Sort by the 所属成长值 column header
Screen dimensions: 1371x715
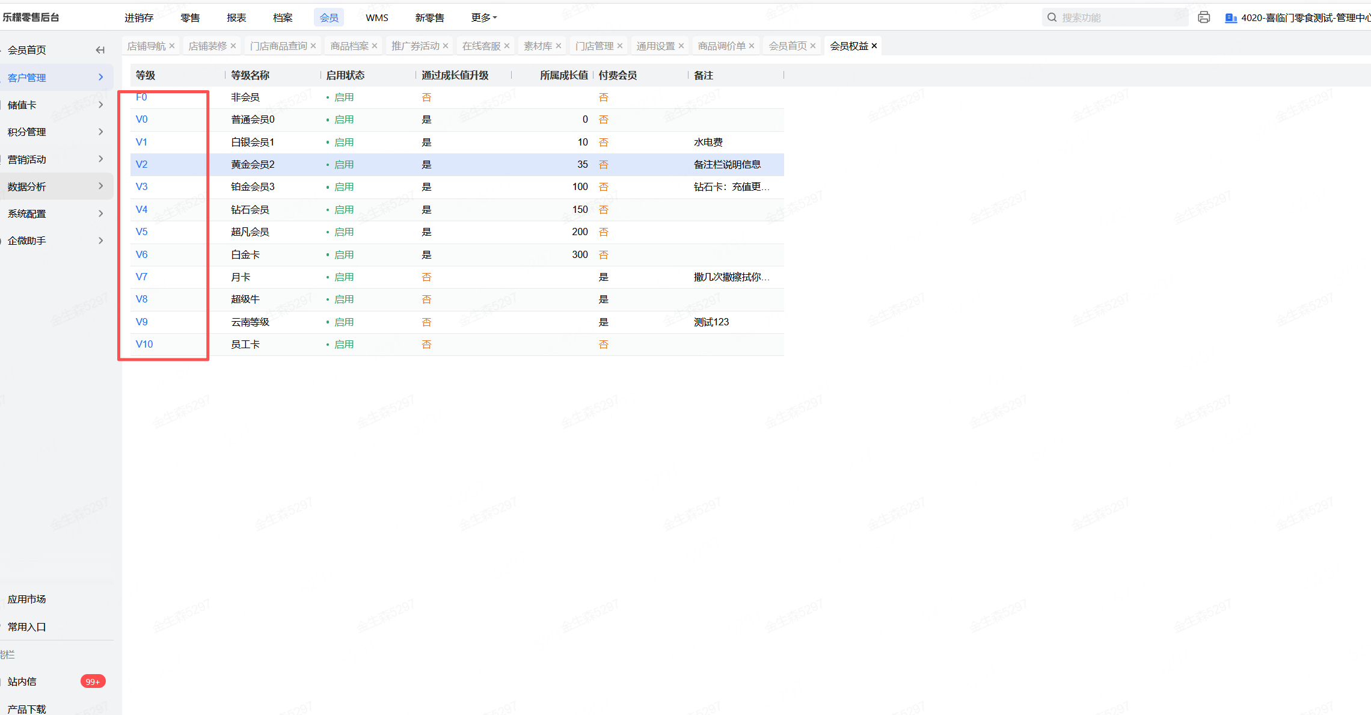pyautogui.click(x=563, y=75)
